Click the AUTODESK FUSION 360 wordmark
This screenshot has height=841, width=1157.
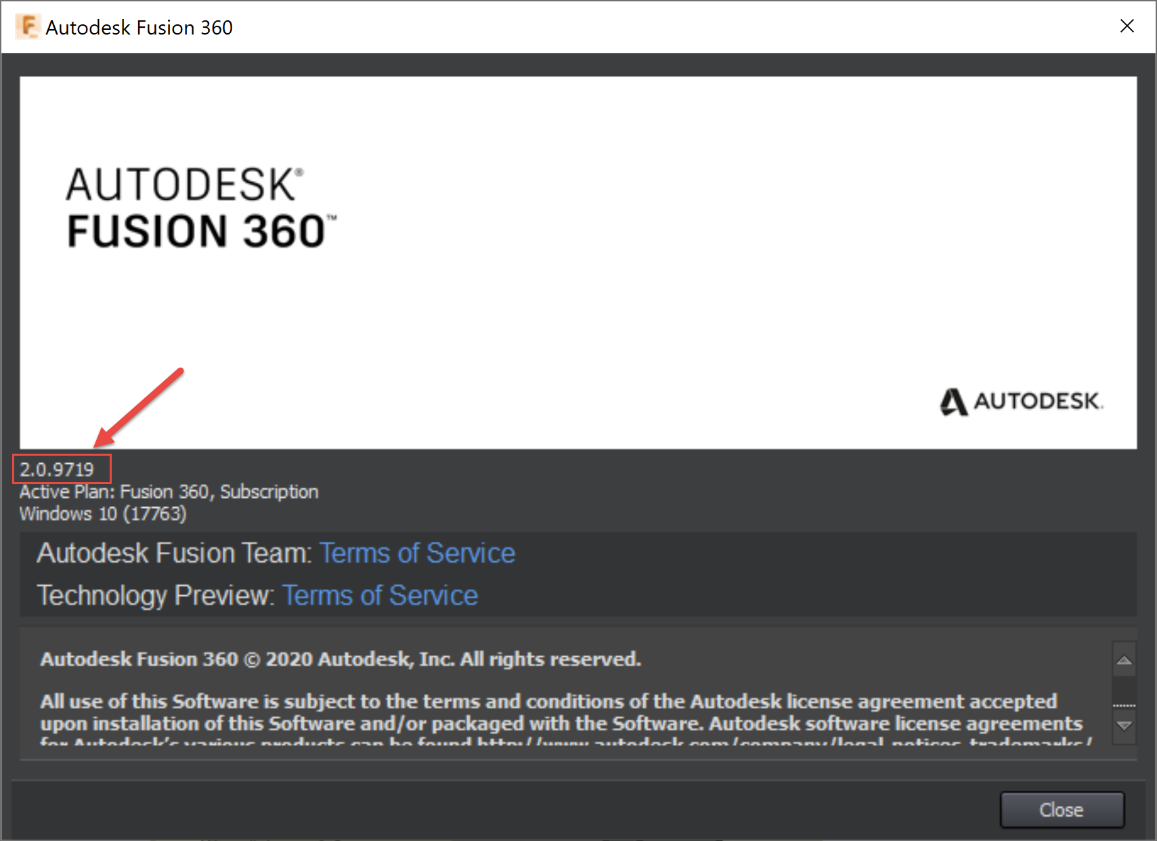coord(201,208)
